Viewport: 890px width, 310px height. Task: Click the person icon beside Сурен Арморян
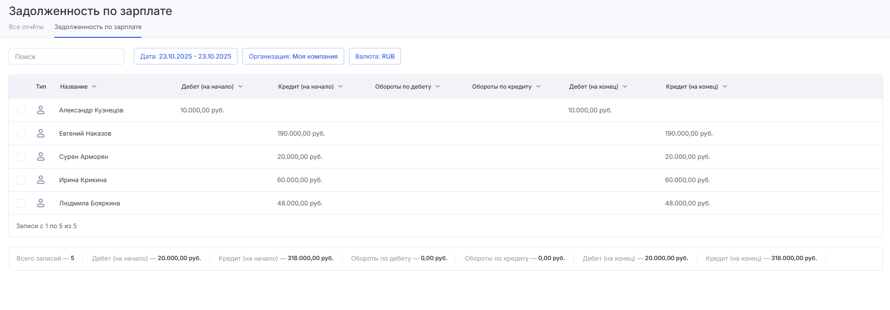41,156
